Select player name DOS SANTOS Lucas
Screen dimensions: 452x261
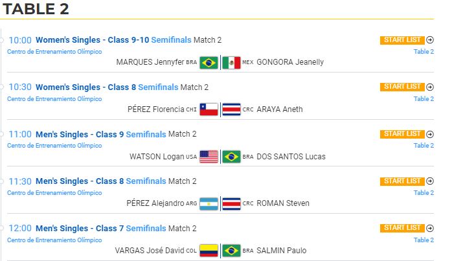[x=291, y=157]
